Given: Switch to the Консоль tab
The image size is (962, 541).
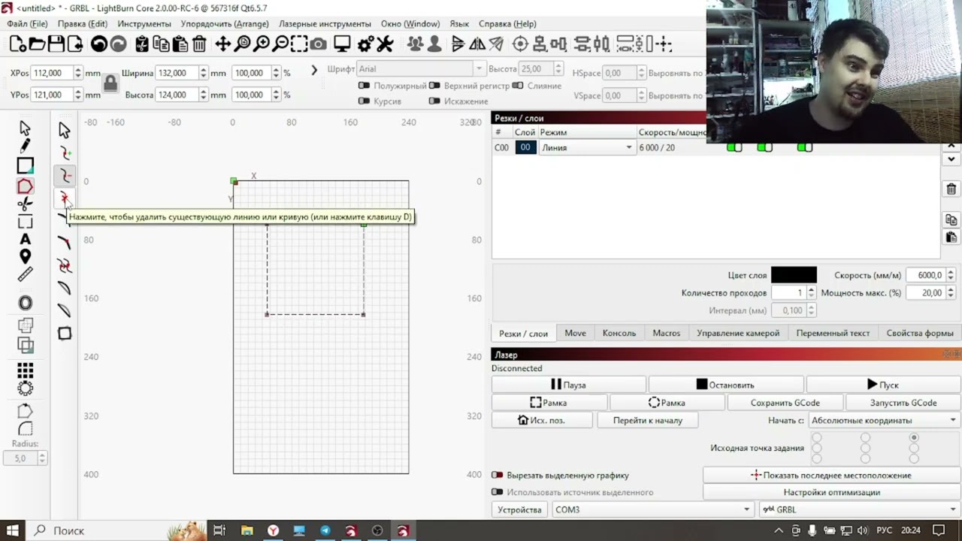Looking at the screenshot, I should (x=619, y=333).
